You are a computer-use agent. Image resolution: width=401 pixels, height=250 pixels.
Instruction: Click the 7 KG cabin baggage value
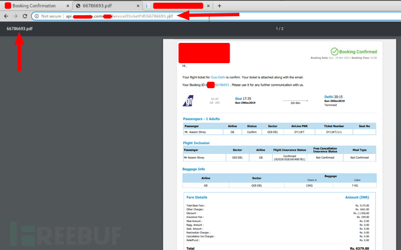(x=355, y=186)
